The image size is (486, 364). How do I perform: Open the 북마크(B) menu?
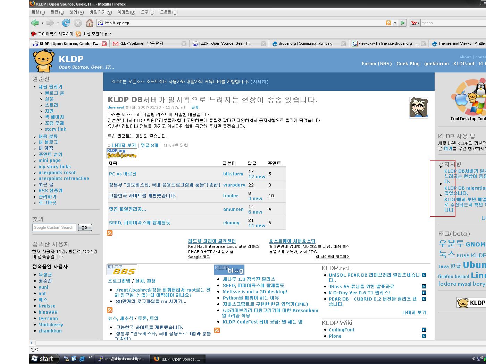coord(126,12)
